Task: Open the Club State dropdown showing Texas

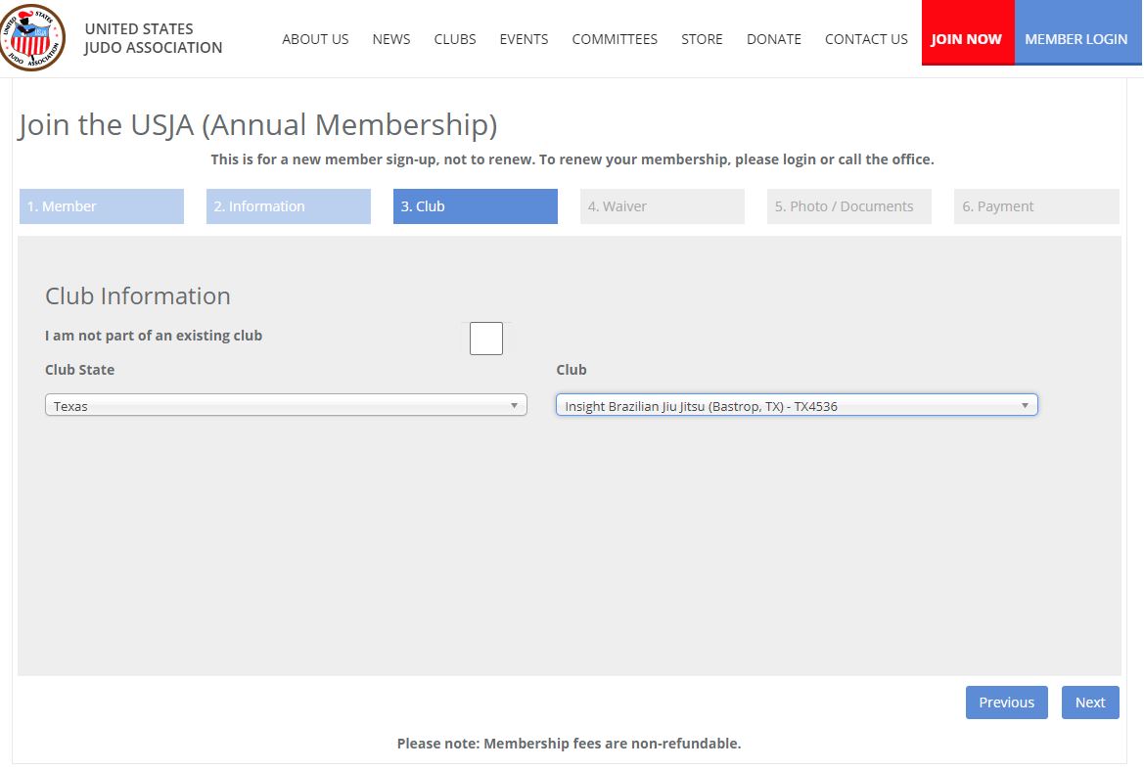Action: click(286, 405)
